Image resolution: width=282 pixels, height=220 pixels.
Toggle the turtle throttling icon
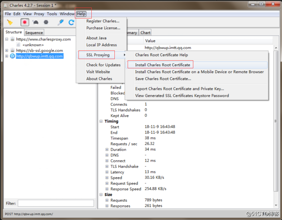coord(35,22)
